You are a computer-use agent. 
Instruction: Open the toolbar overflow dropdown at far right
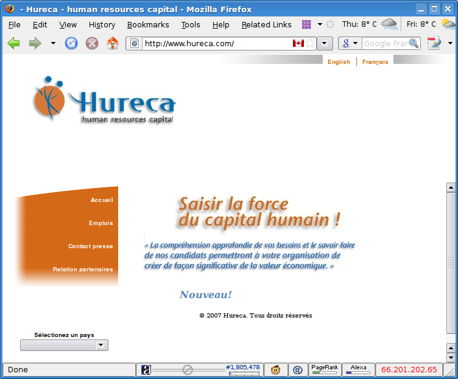[450, 43]
